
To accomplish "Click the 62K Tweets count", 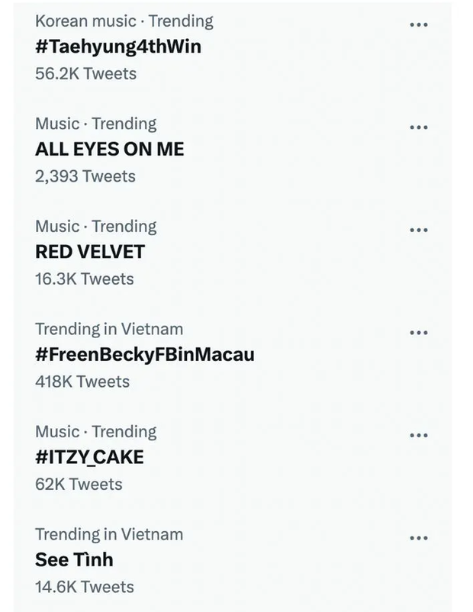I will (x=79, y=484).
